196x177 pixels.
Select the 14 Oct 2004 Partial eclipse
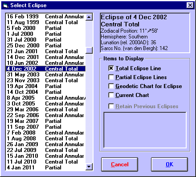click(x=45, y=92)
